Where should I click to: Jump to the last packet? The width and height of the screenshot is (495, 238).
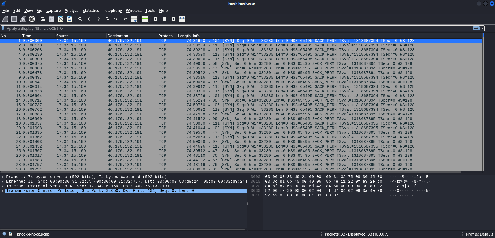click(125, 19)
